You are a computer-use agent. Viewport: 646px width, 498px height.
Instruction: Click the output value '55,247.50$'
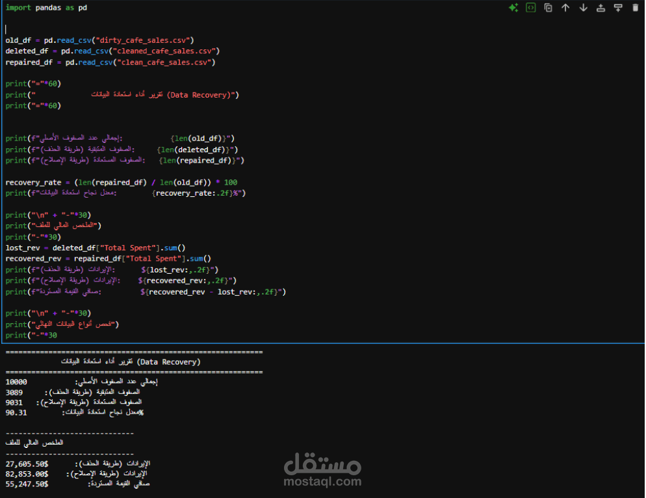[27, 484]
